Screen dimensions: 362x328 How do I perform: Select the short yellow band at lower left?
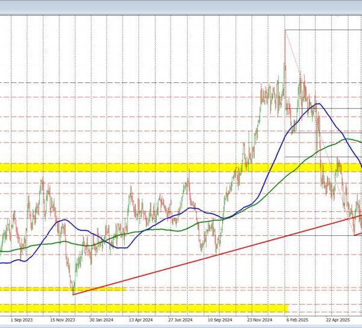point(60,289)
